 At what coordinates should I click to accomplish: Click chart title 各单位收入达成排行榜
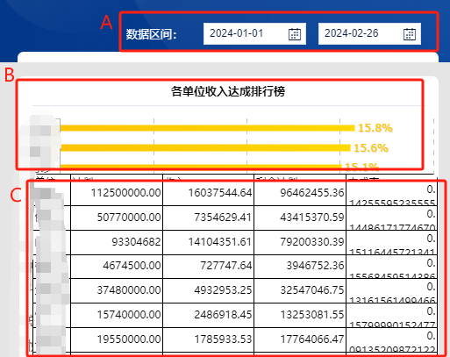pos(228,91)
